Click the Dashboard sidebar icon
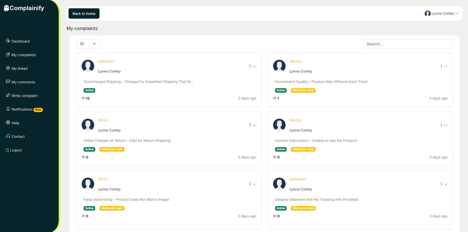The width and height of the screenshot is (468, 232). point(8,41)
